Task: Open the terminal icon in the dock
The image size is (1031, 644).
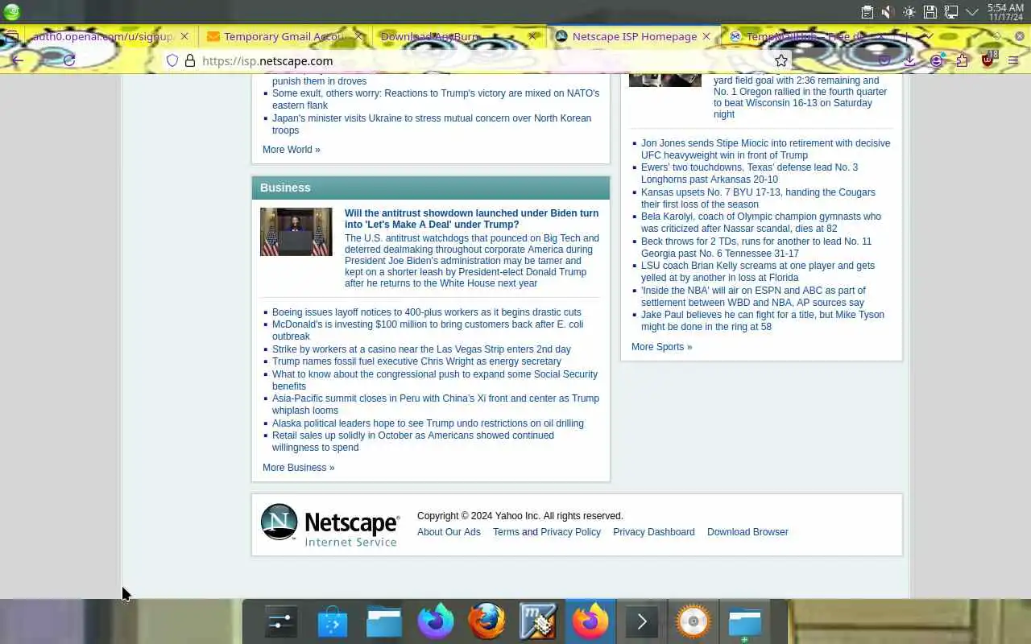Action: [641, 621]
